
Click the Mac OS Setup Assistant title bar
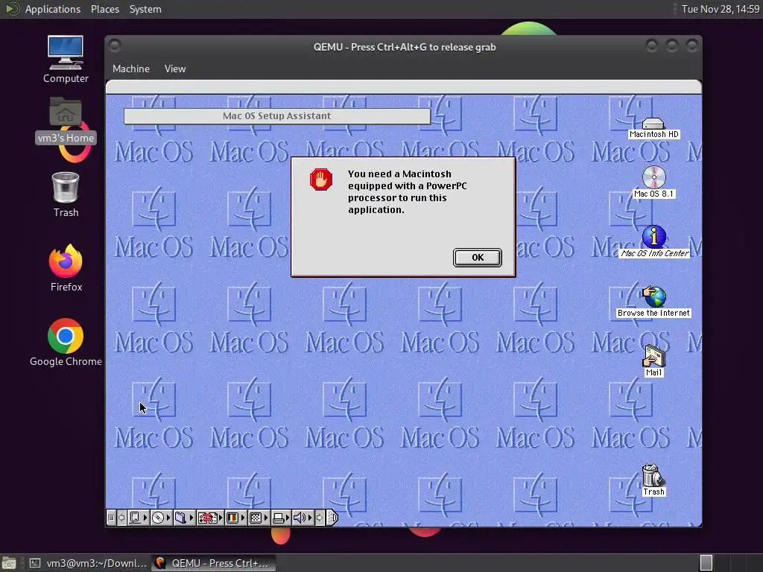(x=277, y=115)
